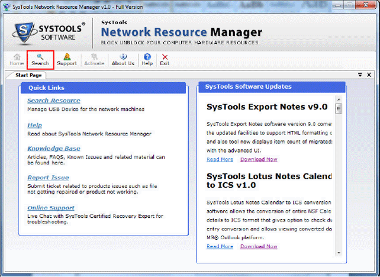Open the Report Issue link

pos(48,178)
